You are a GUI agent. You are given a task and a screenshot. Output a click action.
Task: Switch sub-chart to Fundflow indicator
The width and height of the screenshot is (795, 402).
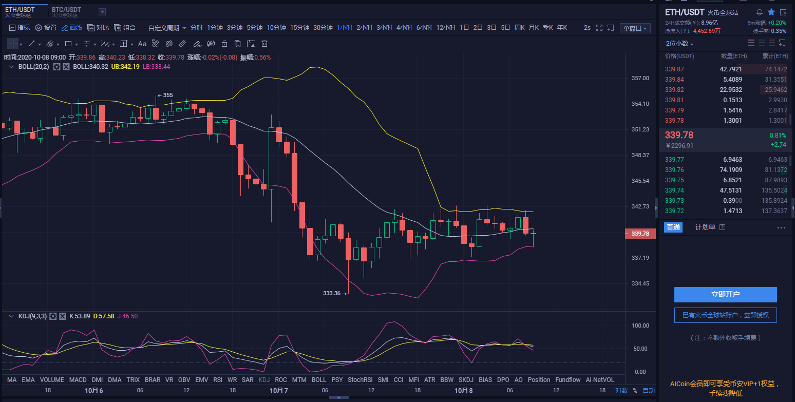point(568,380)
